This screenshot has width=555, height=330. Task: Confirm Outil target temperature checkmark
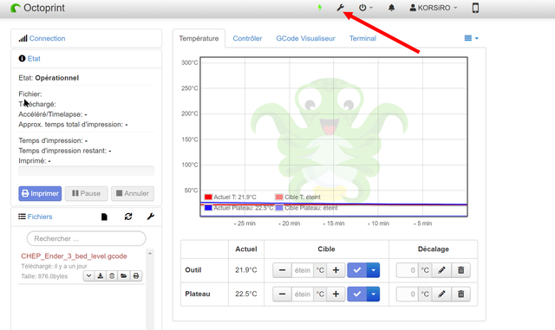click(357, 270)
